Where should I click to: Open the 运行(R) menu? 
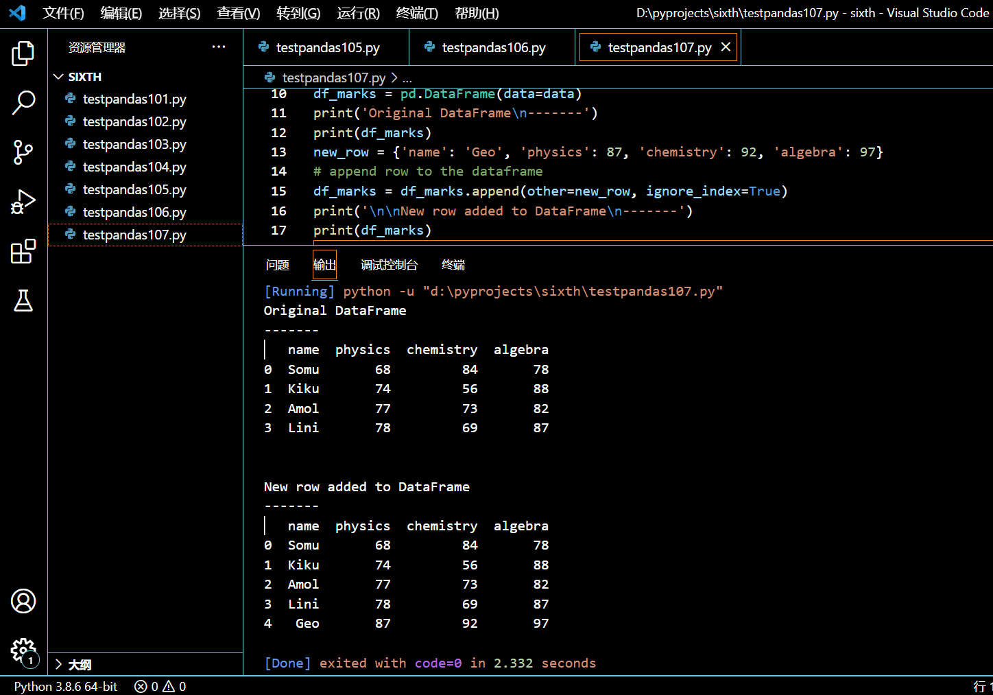358,13
